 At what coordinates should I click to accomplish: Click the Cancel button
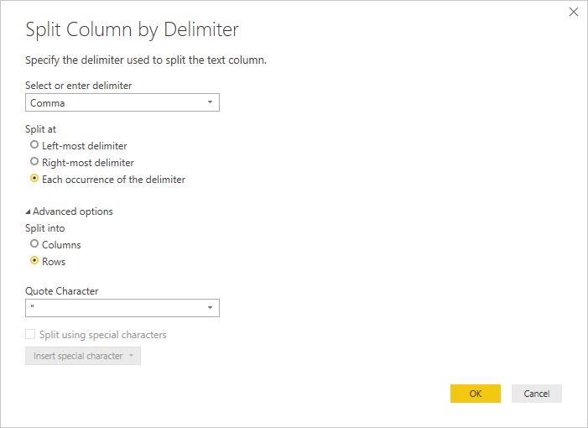(x=537, y=394)
